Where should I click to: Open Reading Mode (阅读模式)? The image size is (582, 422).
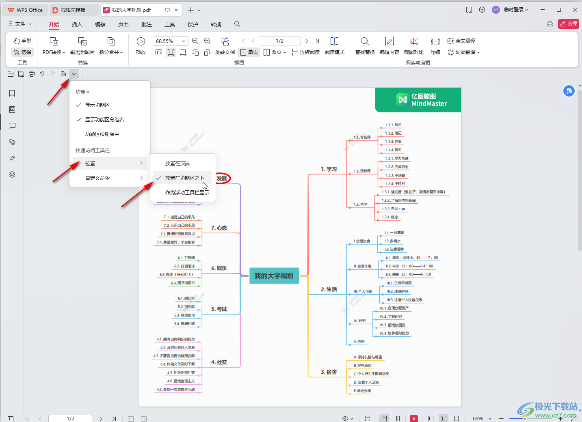(x=335, y=45)
